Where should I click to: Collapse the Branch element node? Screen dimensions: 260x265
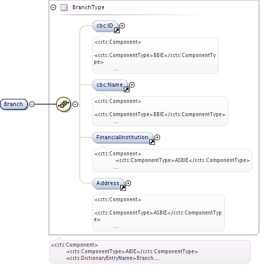[32, 104]
